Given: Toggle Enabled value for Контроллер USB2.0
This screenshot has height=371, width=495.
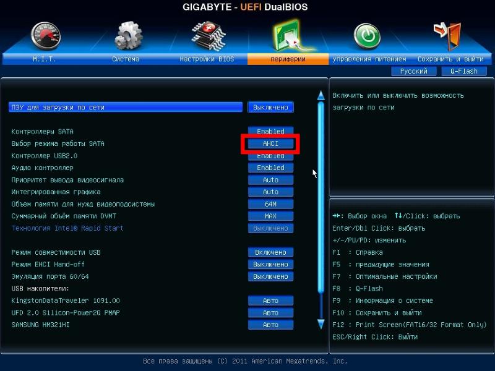Looking at the screenshot, I should 270,156.
